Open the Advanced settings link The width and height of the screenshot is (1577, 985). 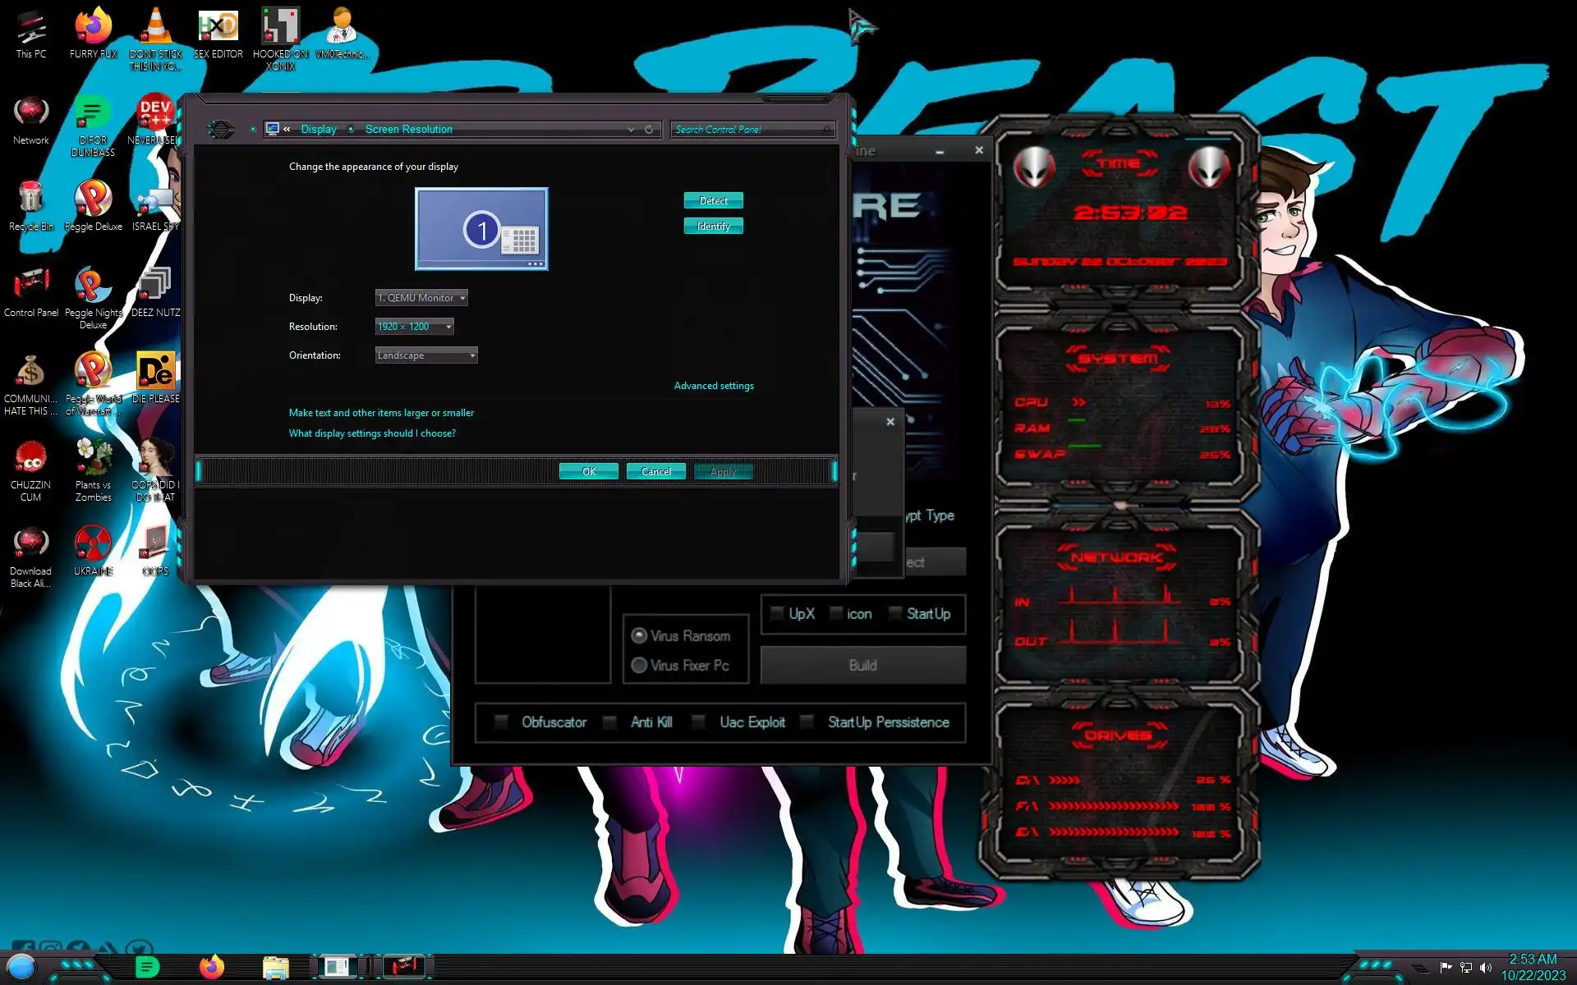[713, 386]
